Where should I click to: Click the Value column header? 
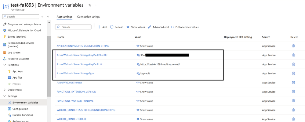pos(138,37)
